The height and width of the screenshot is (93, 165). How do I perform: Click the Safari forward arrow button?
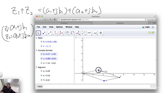point(41,20)
